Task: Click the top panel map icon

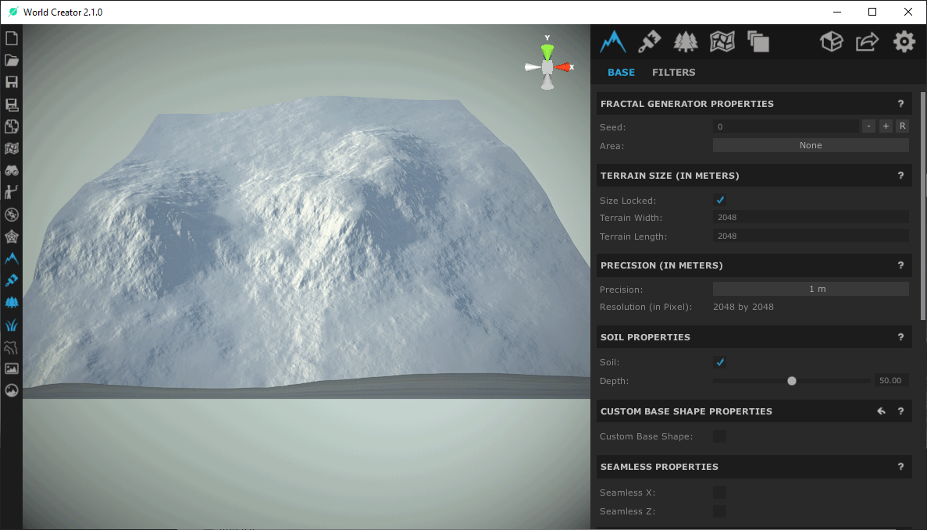Action: 722,41
